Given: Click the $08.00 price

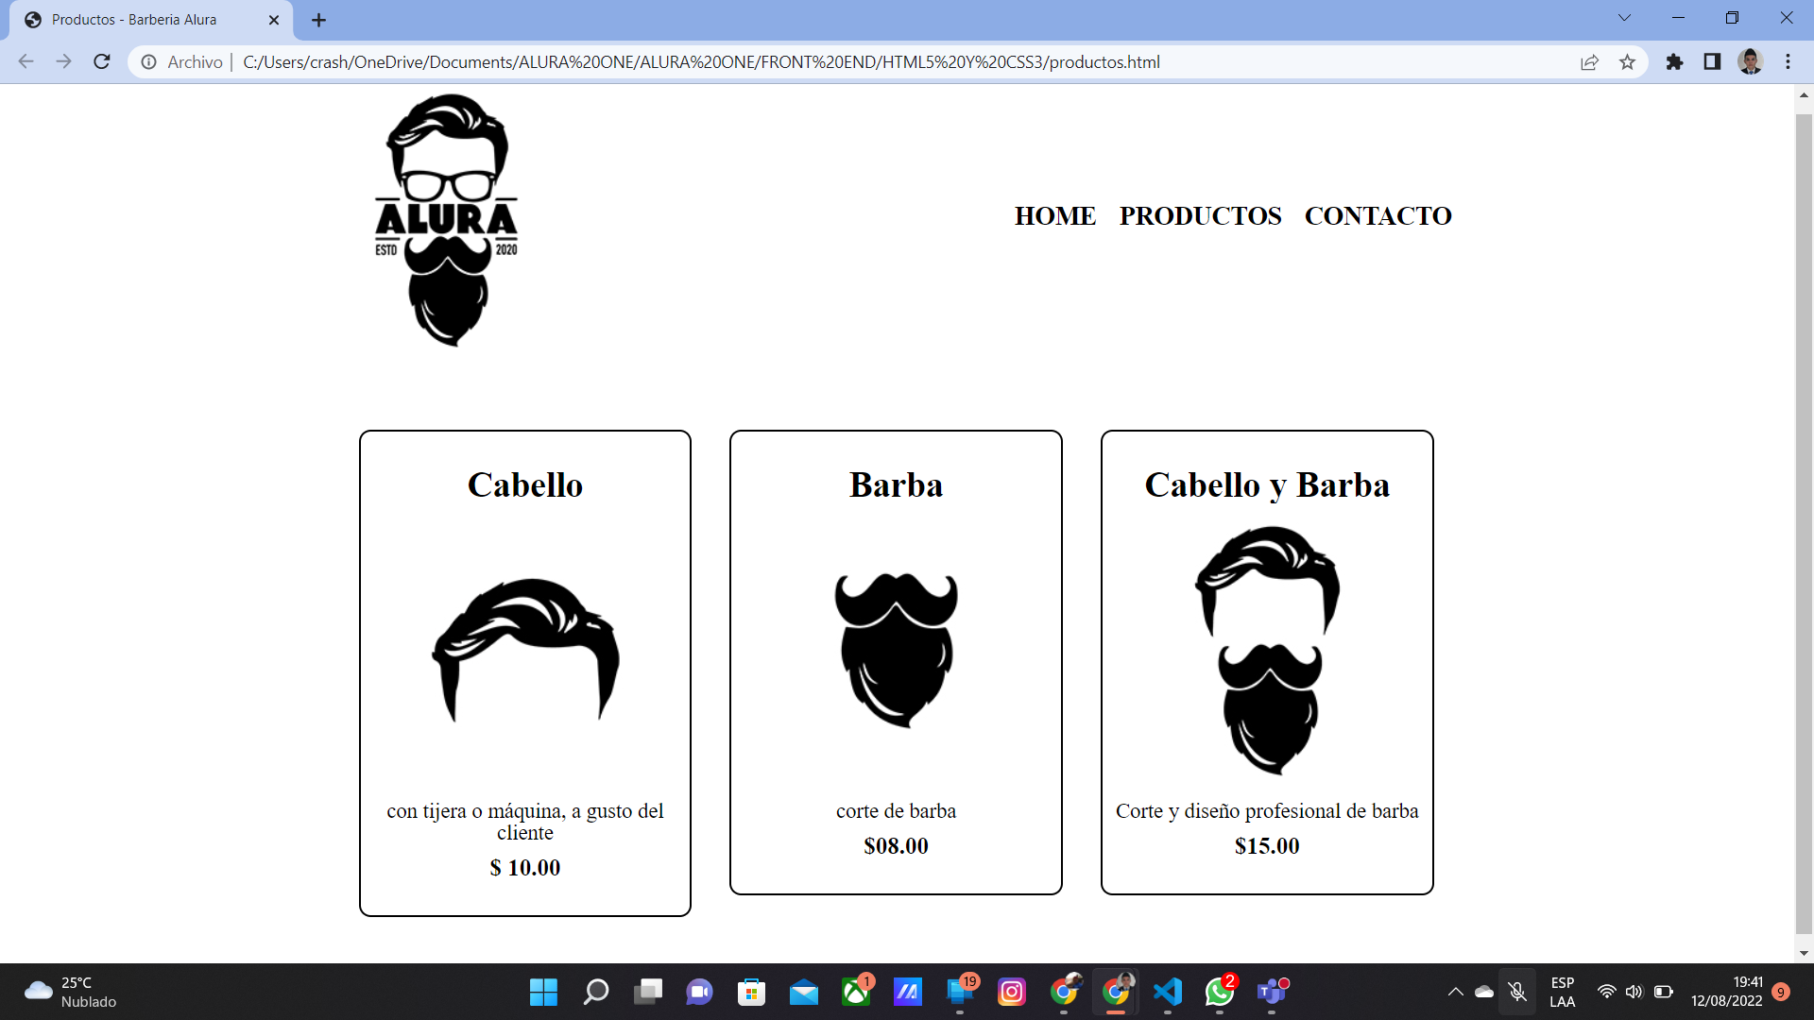Looking at the screenshot, I should pos(896,846).
